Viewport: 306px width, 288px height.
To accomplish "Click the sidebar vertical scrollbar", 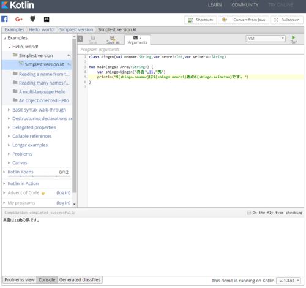I will pyautogui.click(x=74, y=115).
